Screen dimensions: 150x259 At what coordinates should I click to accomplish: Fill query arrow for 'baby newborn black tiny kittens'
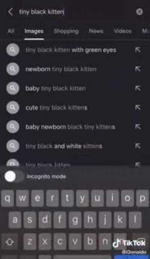pos(138,127)
